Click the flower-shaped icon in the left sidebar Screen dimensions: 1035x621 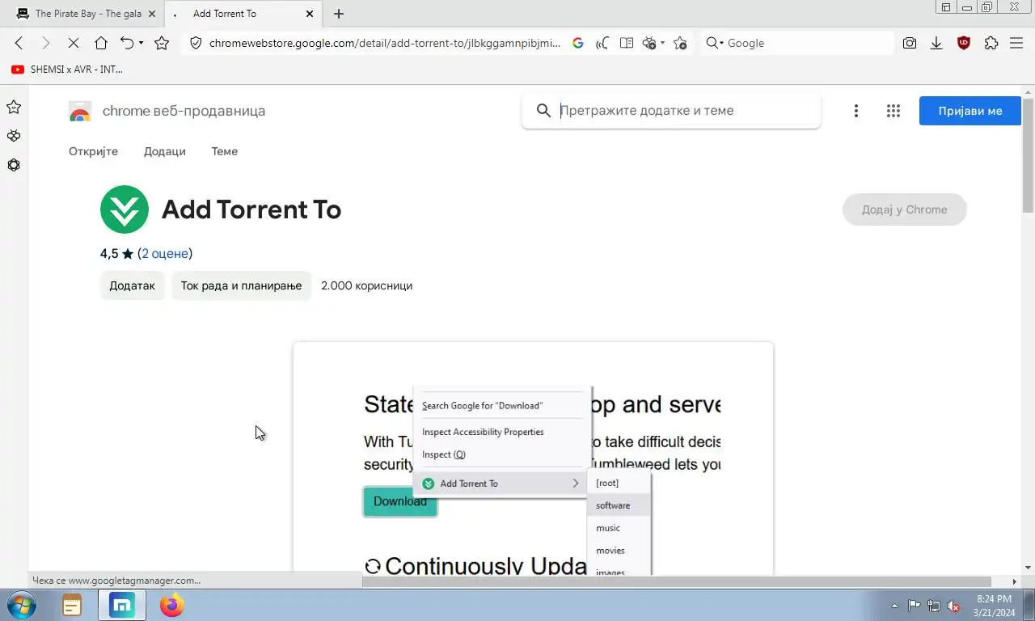(x=14, y=165)
